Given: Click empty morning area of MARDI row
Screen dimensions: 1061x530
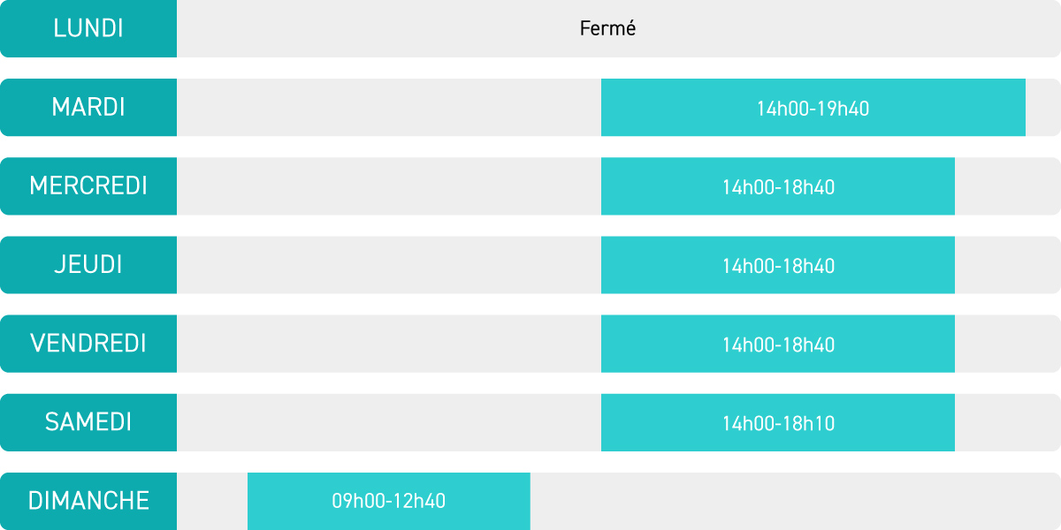Looking at the screenshot, I should (x=389, y=107).
